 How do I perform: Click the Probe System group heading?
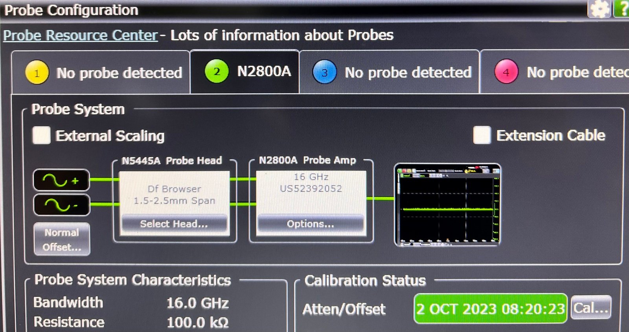tap(78, 109)
